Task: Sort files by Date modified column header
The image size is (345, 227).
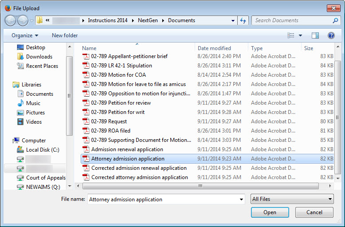Action: 214,48
